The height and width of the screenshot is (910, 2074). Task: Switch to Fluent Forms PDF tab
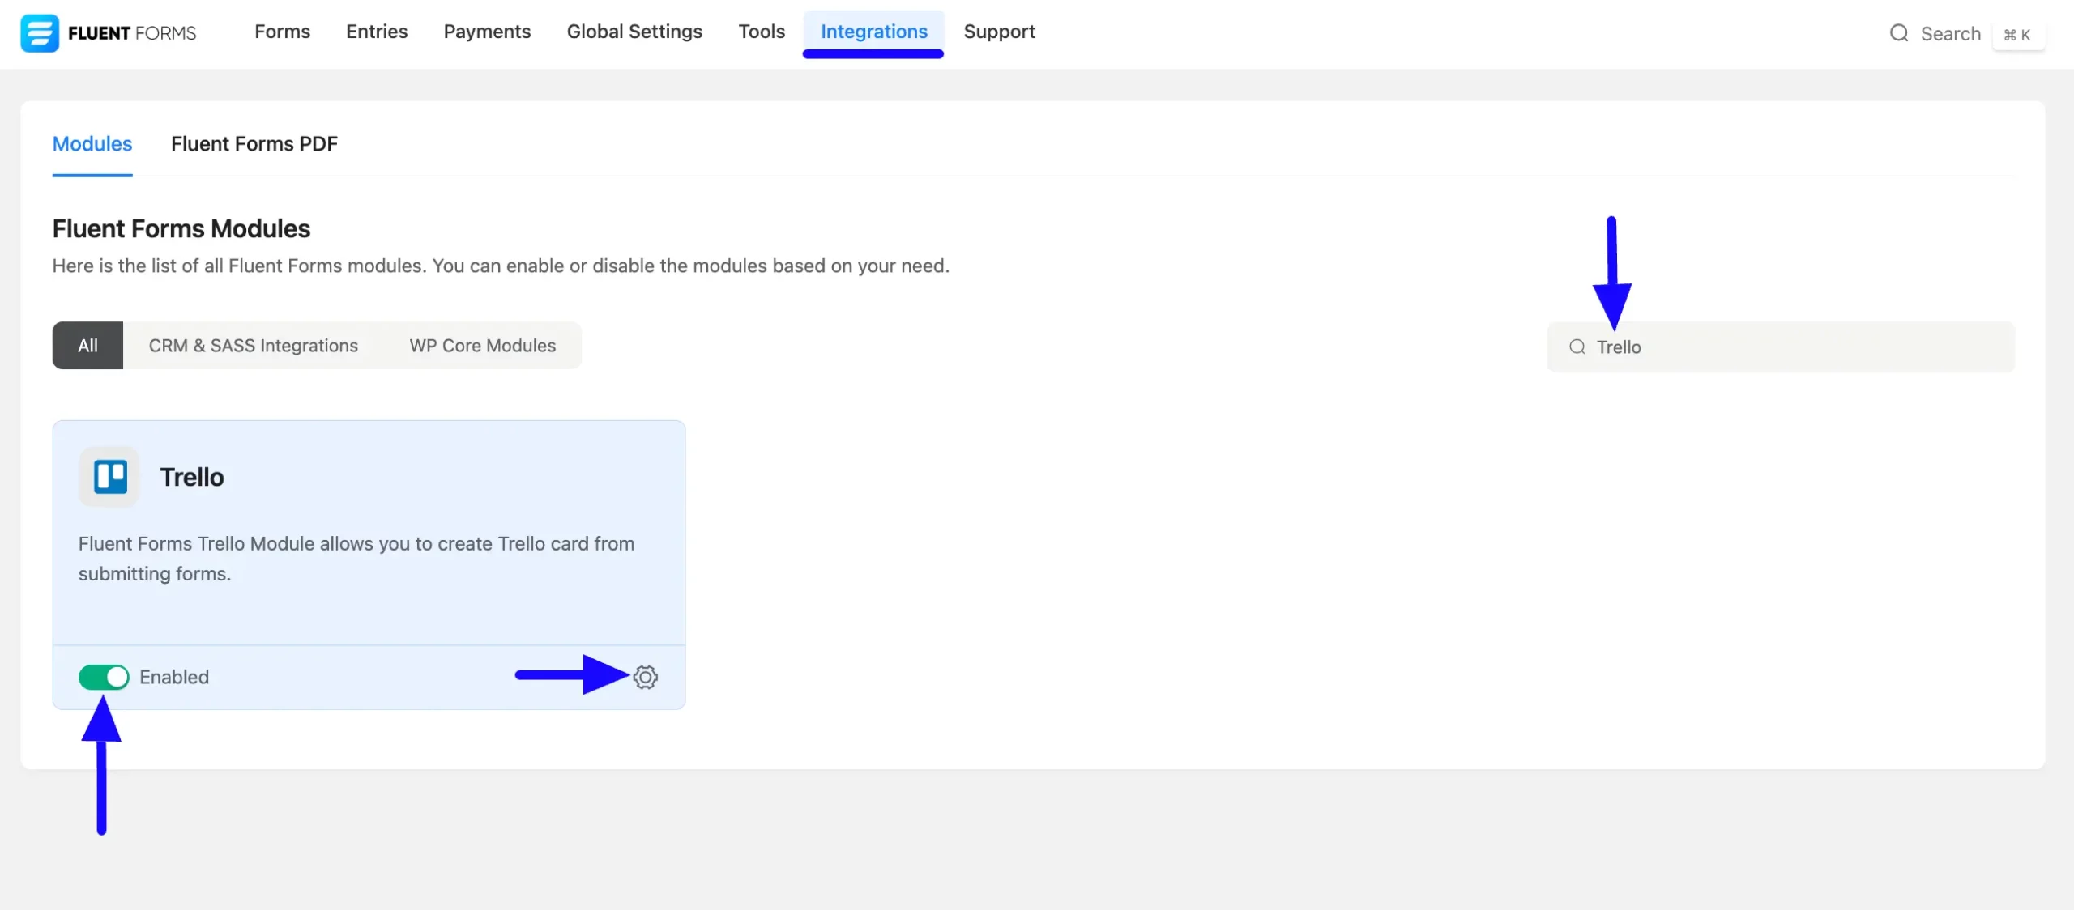point(254,144)
